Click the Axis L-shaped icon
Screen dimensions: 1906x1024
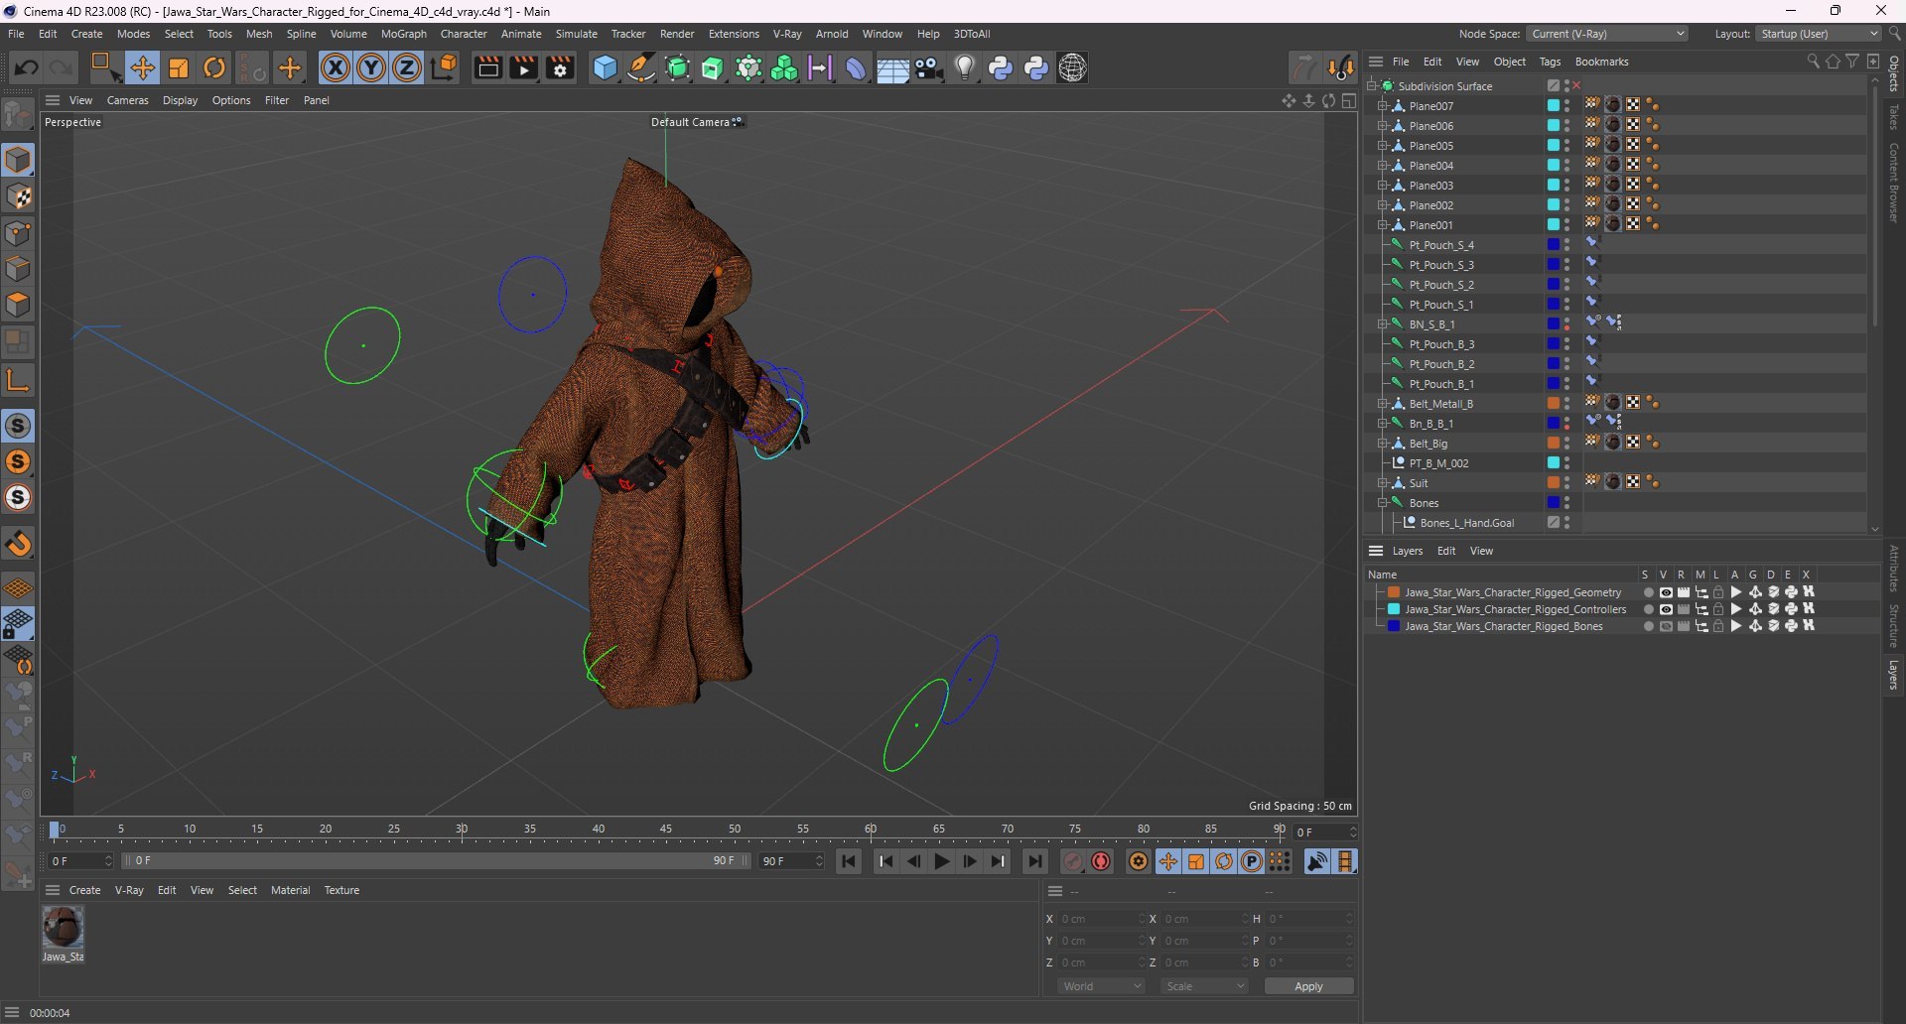click(19, 380)
